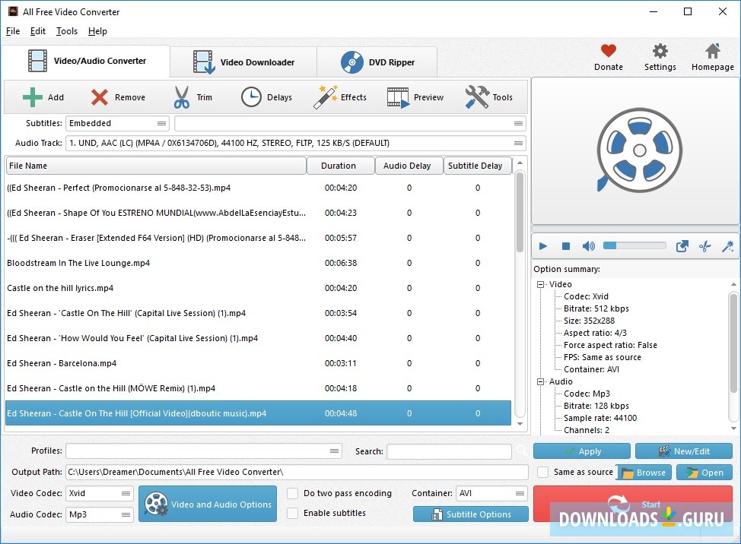Click the Apply button

coord(581,451)
